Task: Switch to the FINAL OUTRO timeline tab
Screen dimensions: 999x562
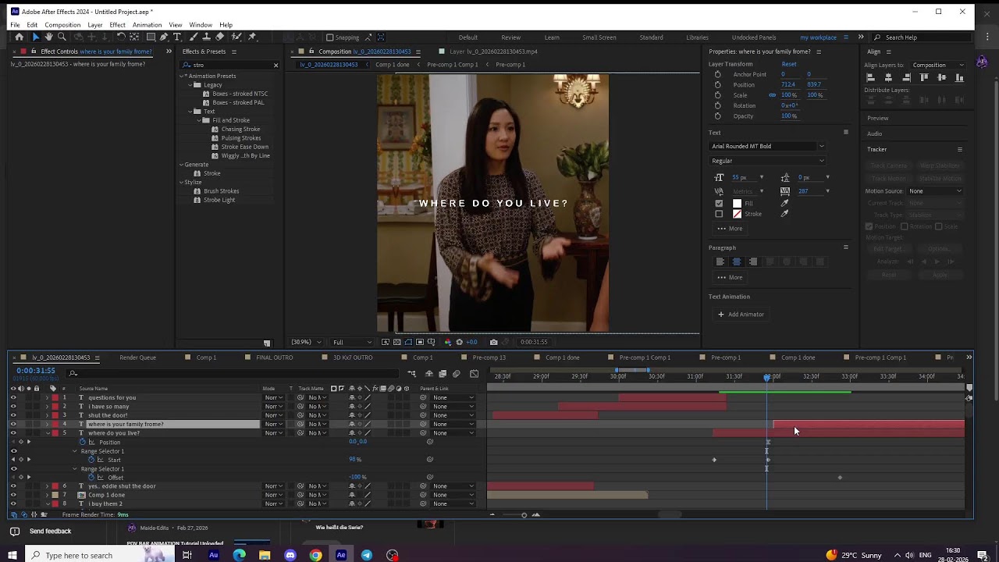Action: [275, 357]
